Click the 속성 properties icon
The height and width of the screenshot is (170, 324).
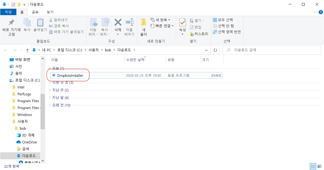tap(183, 22)
